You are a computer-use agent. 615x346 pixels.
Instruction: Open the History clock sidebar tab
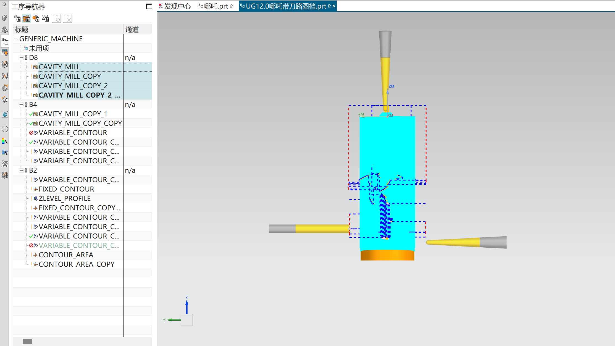(5, 129)
